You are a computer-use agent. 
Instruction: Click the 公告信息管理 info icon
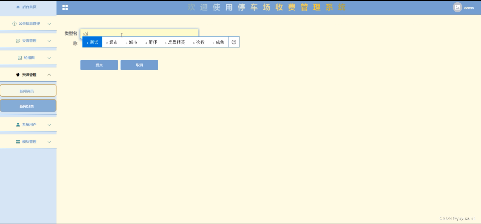(x=14, y=24)
